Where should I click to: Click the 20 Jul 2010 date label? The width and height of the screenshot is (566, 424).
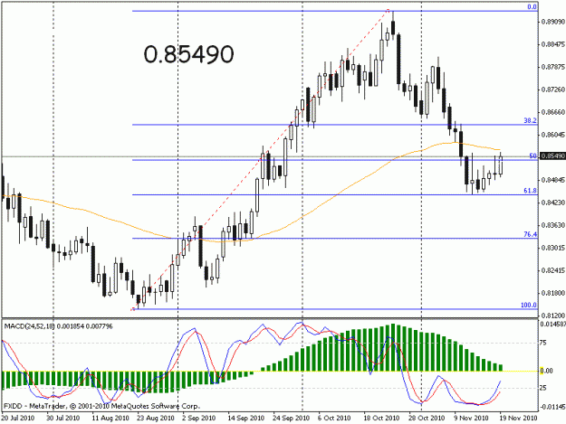click(x=18, y=418)
